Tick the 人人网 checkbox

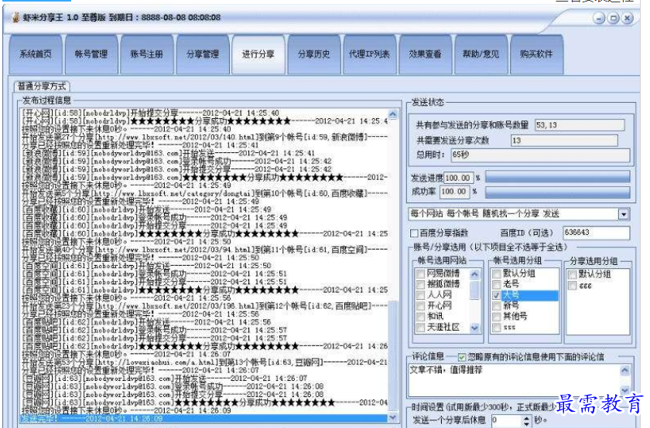(x=420, y=295)
